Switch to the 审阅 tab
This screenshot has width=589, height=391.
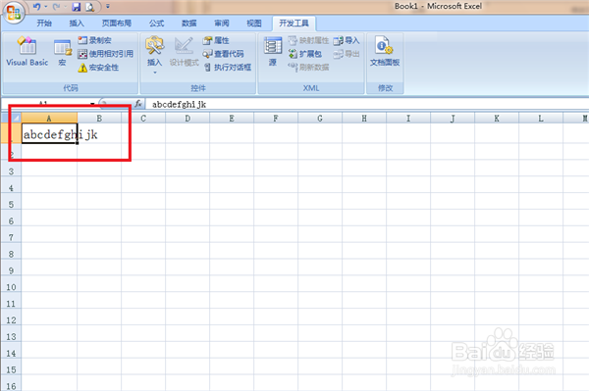222,24
